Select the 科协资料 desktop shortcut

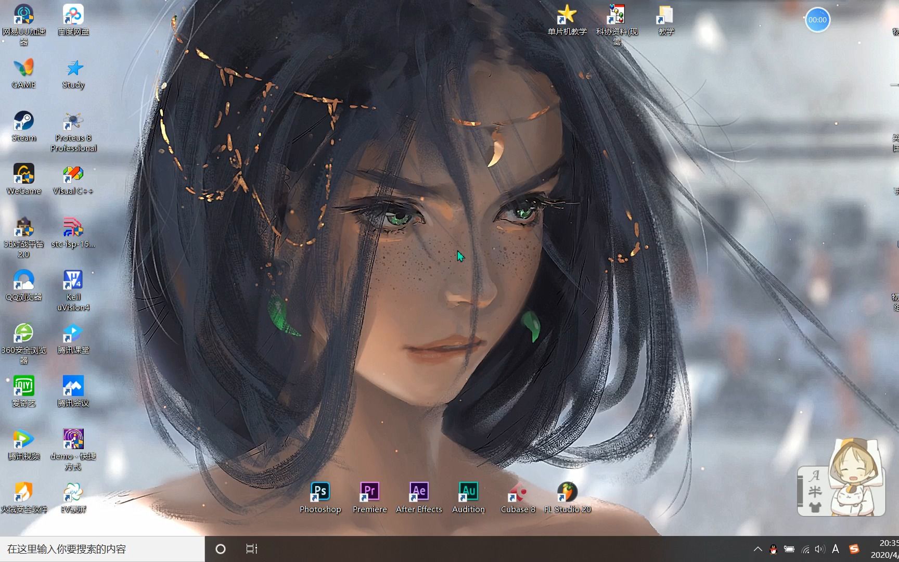point(617,24)
